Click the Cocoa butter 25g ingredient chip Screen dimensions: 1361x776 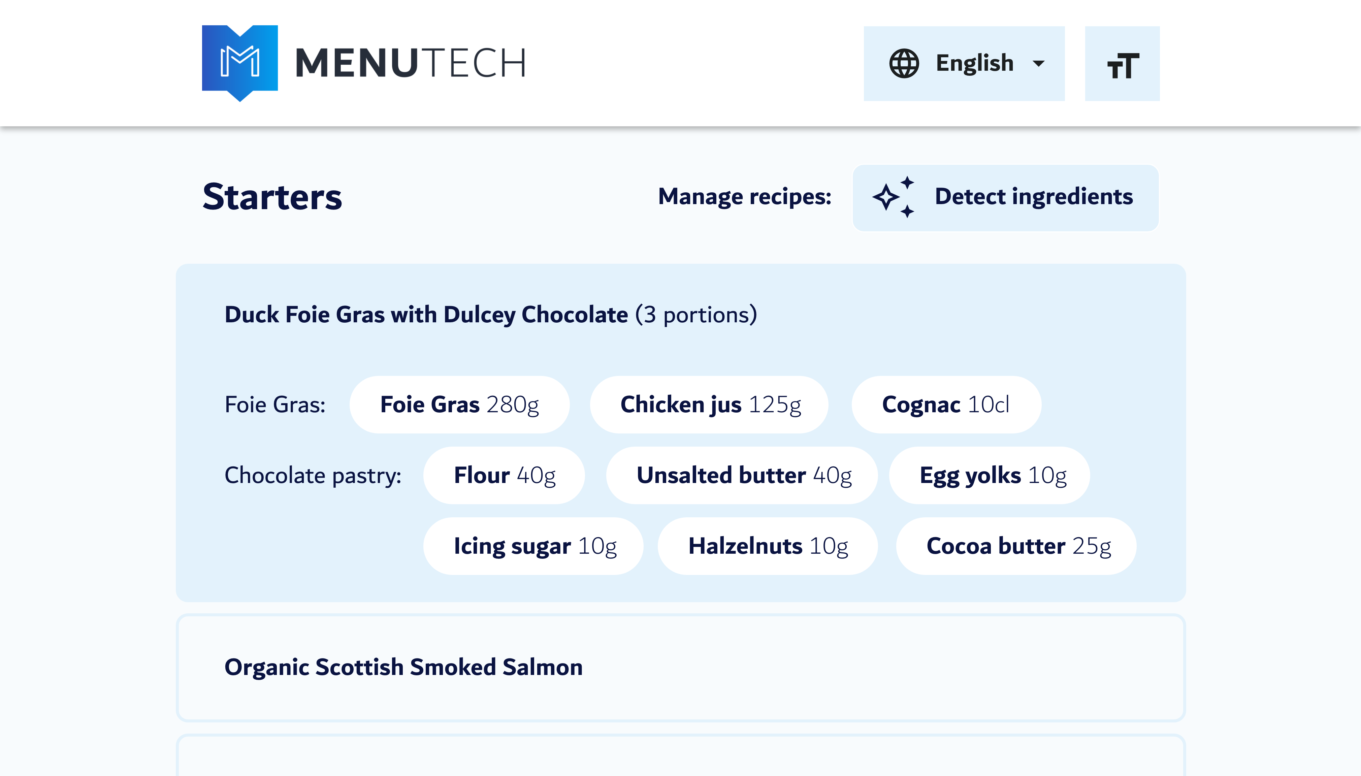1015,545
